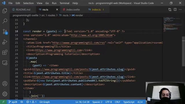The height and width of the screenshot is (104, 185).
Task: Change the CRLF end of line sequence
Action: 117,102
